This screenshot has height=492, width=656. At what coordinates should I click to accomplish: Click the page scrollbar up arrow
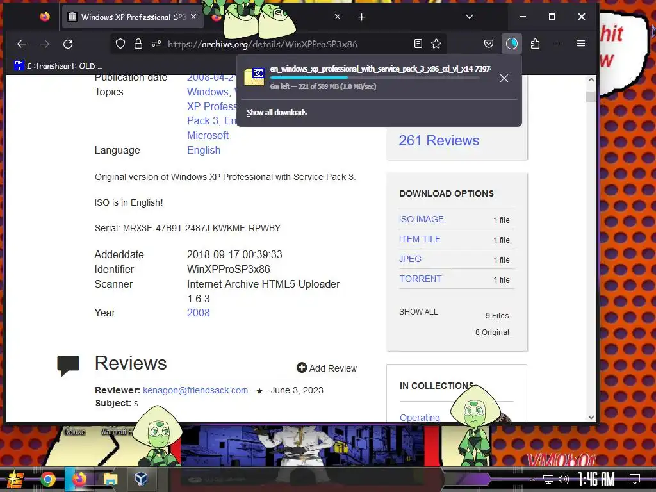pyautogui.click(x=591, y=80)
